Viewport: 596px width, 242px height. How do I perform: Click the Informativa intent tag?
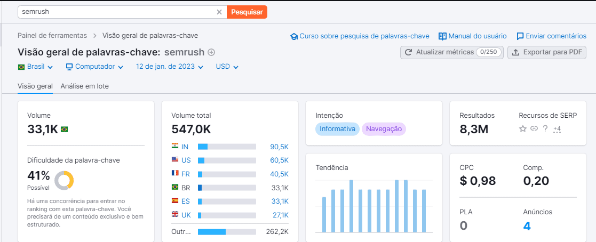pos(337,129)
